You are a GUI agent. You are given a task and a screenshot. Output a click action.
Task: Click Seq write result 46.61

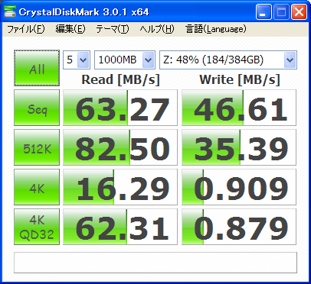pos(239,108)
